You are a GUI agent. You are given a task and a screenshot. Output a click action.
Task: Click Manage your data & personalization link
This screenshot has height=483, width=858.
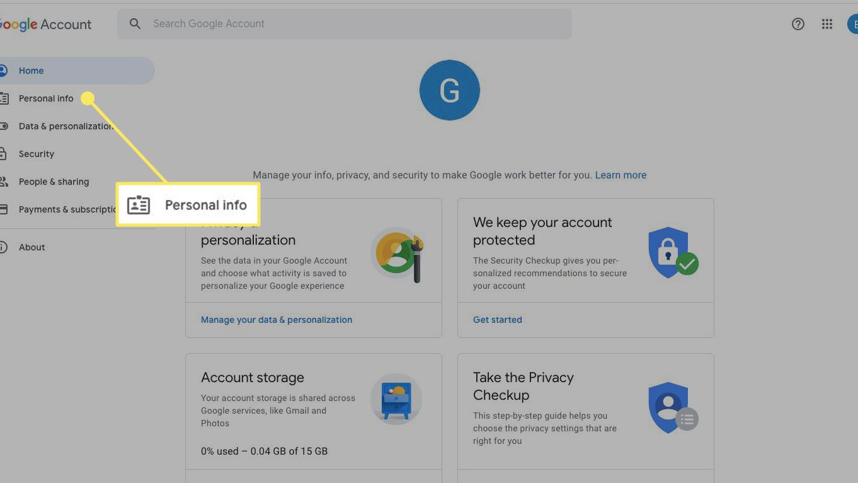point(277,320)
